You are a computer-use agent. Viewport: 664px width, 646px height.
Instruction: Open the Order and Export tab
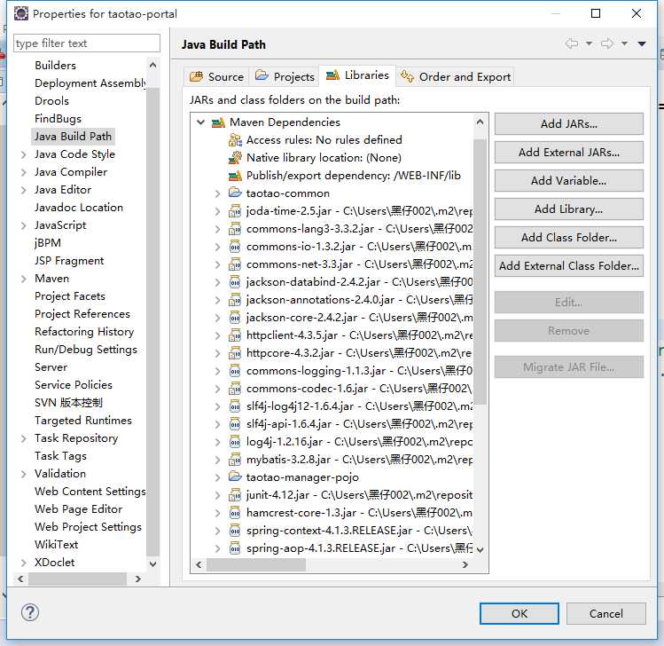[x=456, y=77]
